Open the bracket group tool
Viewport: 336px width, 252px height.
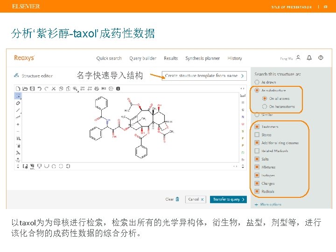(x=25, y=166)
